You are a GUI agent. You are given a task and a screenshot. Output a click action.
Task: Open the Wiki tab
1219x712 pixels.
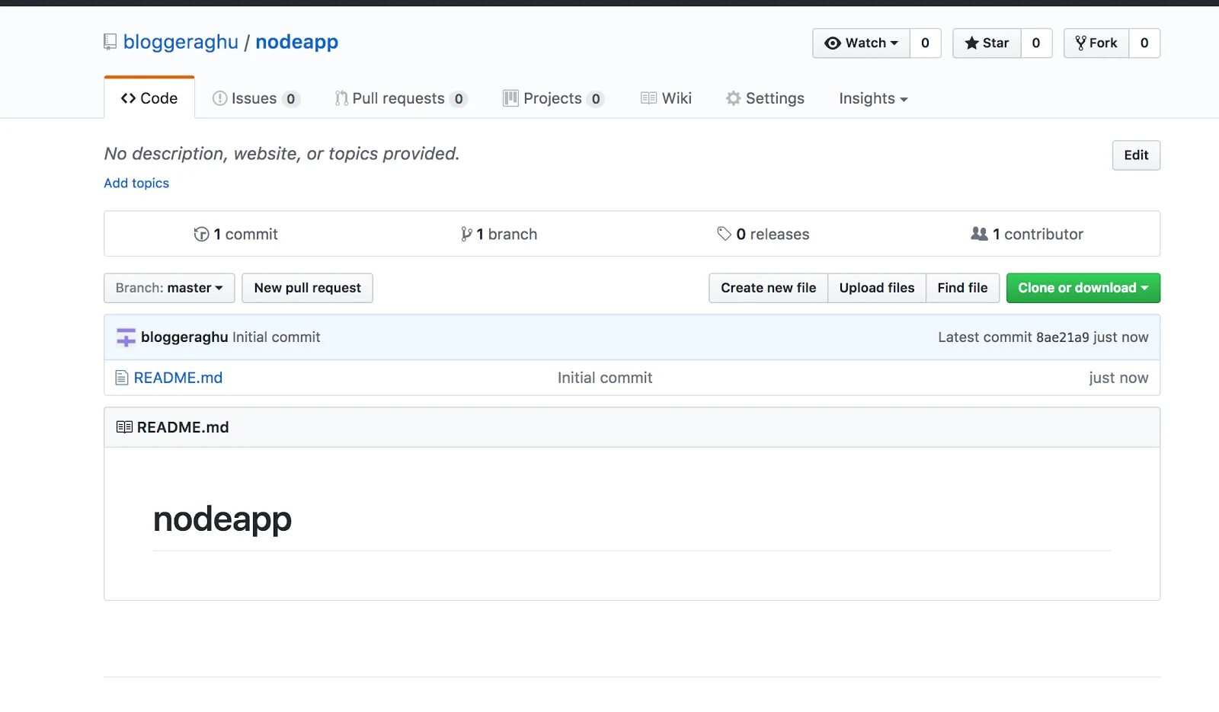tap(666, 98)
